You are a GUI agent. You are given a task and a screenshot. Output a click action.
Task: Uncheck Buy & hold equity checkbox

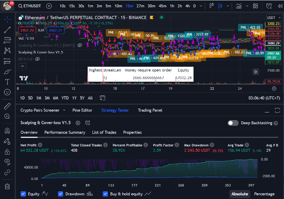click(x=105, y=194)
